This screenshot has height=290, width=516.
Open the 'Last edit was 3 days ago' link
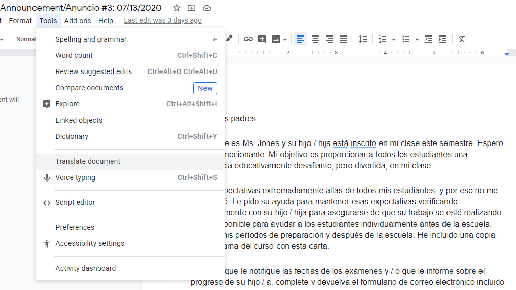point(162,20)
